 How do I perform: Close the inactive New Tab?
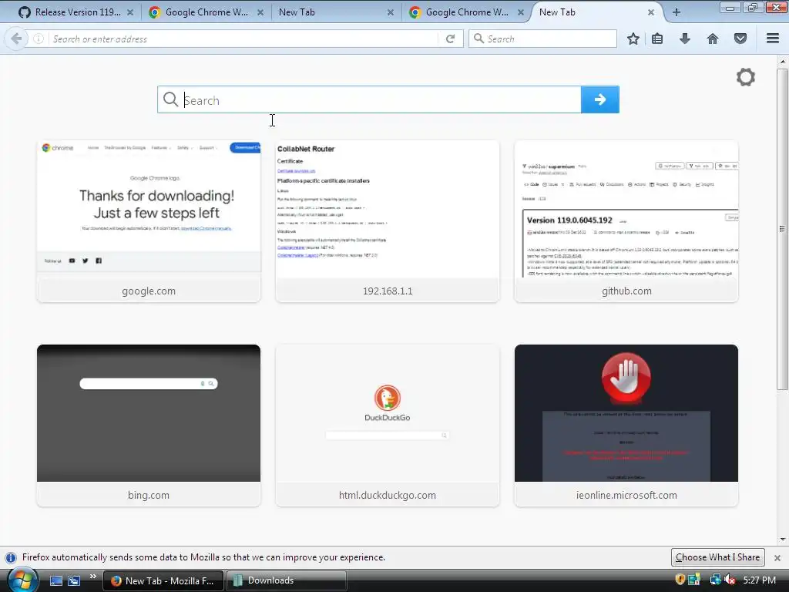391,12
